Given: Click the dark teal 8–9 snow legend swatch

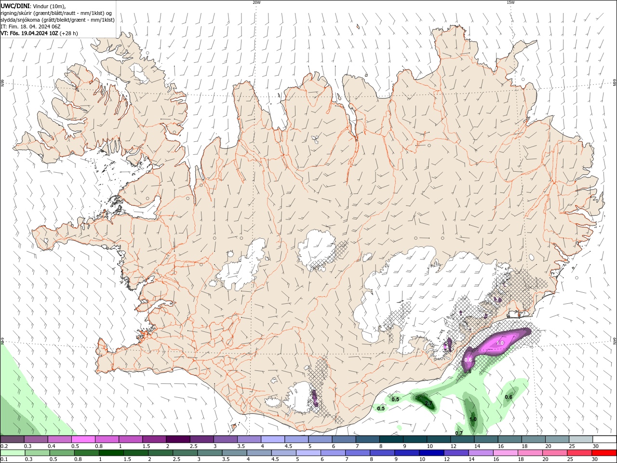Looking at the screenshot, I should [x=391, y=439].
